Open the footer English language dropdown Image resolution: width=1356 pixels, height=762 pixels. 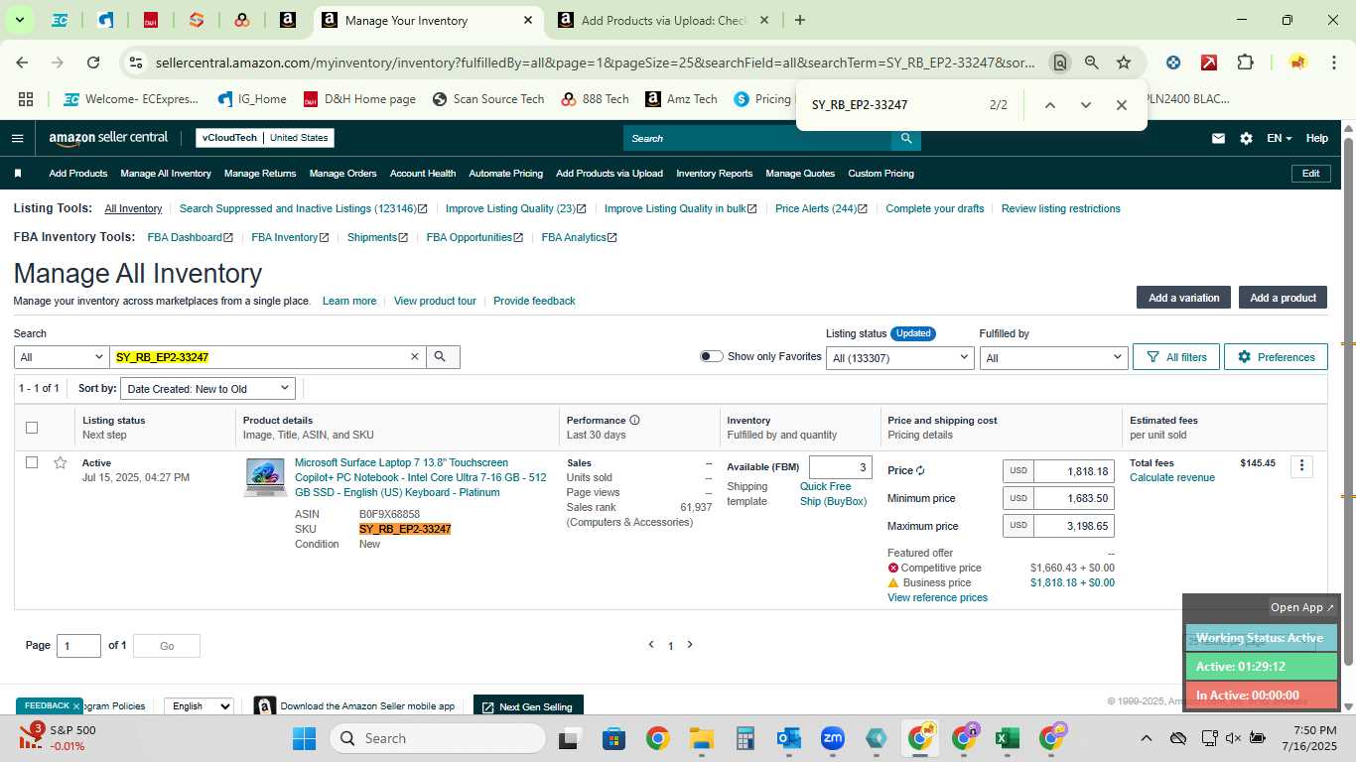point(199,706)
